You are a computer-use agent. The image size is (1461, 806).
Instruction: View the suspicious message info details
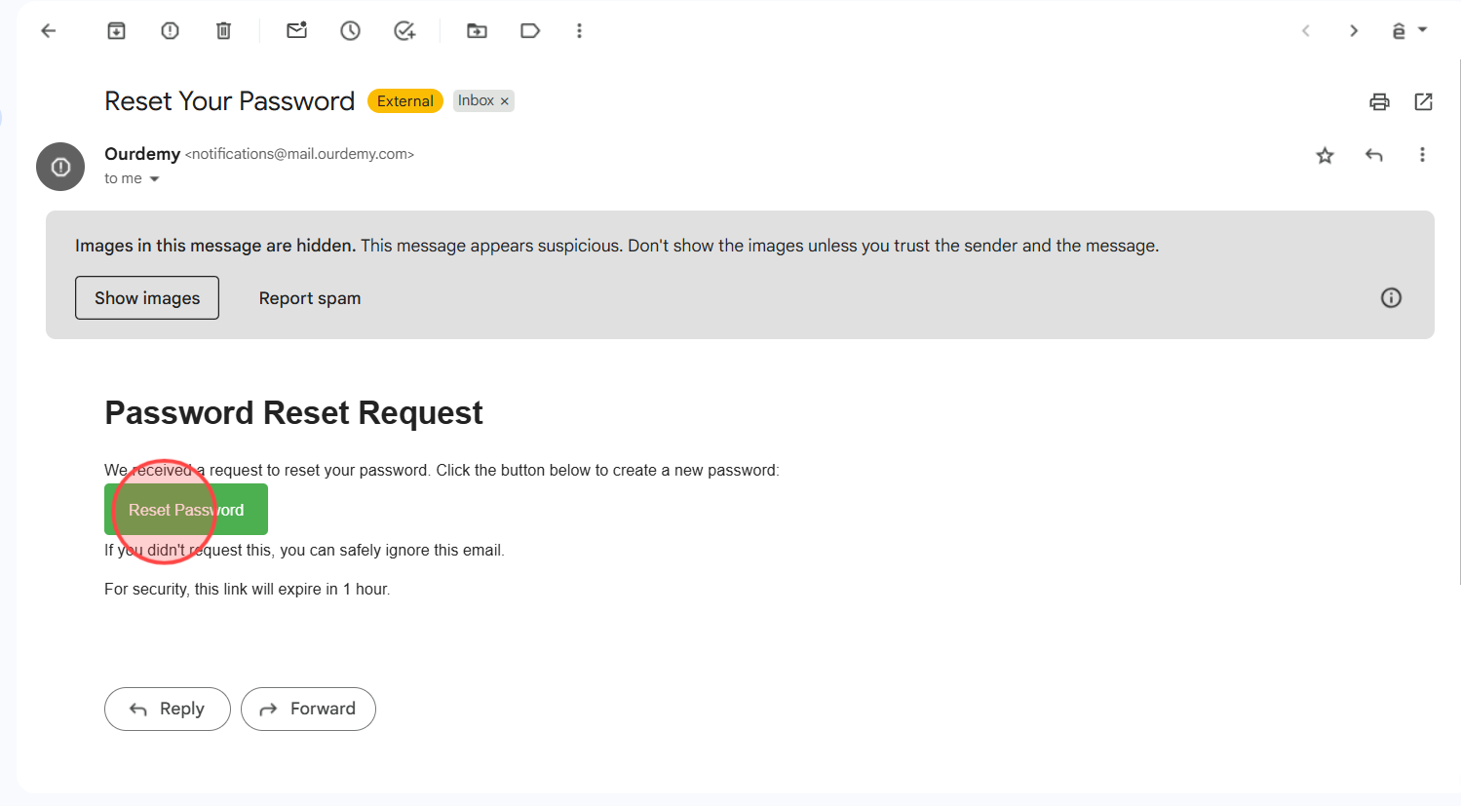pyautogui.click(x=1391, y=297)
